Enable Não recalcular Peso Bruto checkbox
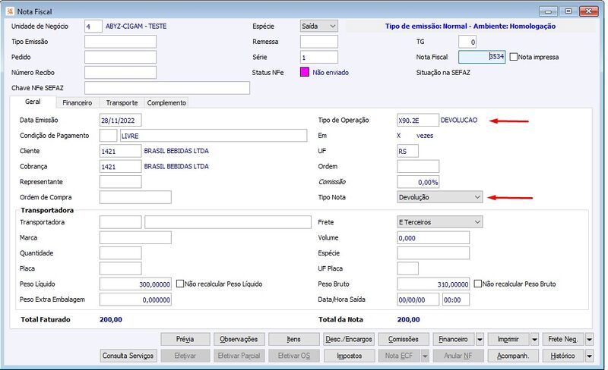 [x=478, y=284]
